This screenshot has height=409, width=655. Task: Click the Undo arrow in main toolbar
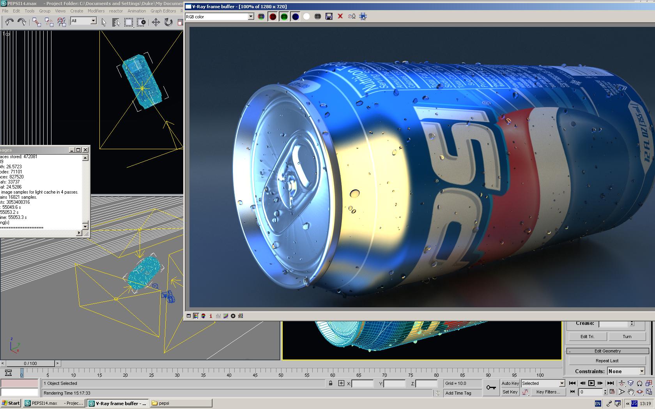pyautogui.click(x=9, y=22)
